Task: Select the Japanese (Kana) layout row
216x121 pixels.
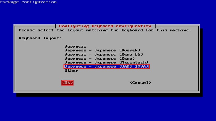Action: click(x=100, y=58)
